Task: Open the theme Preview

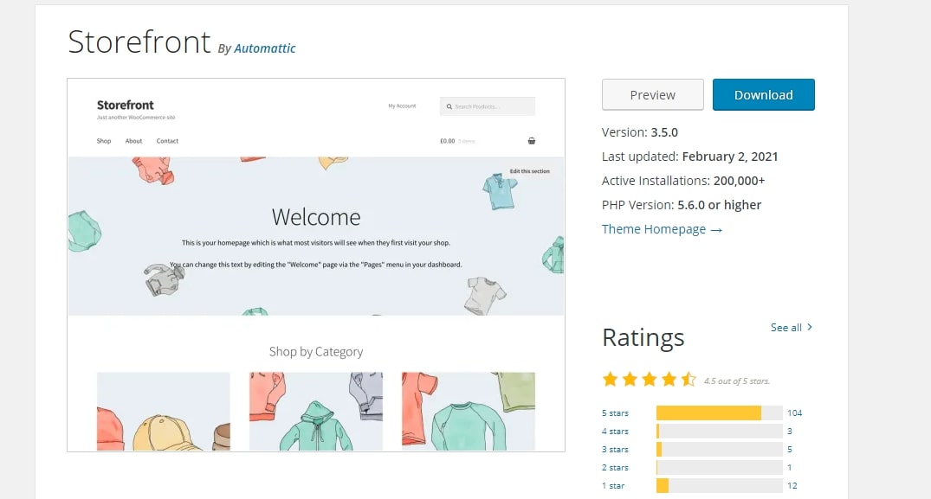Action: [x=652, y=95]
